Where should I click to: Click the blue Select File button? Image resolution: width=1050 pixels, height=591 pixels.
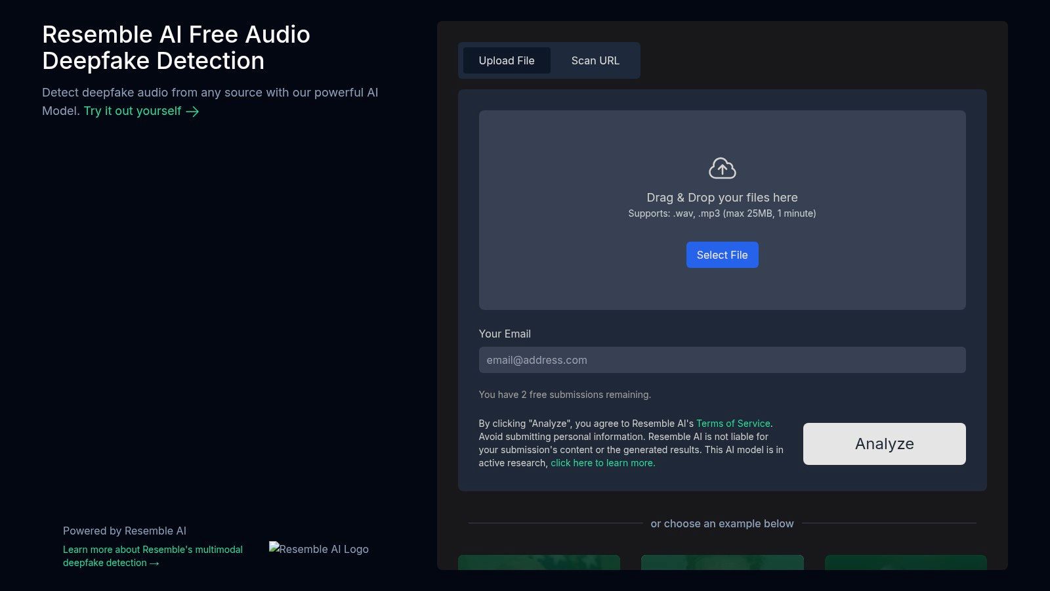coord(722,255)
